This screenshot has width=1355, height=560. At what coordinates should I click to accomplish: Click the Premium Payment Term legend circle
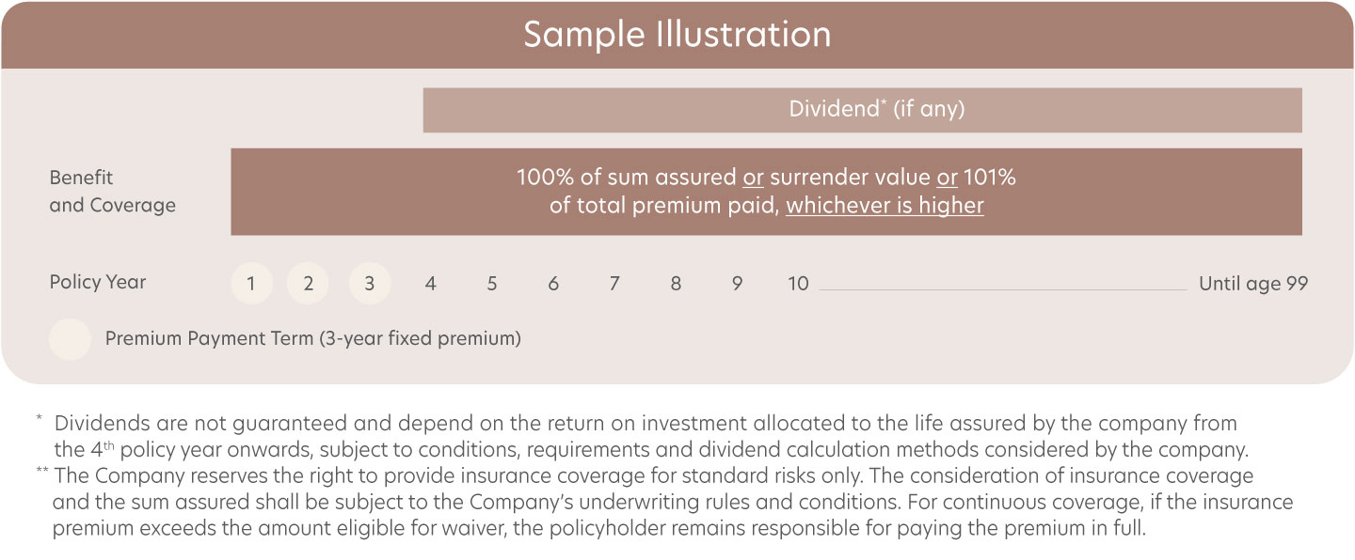[70, 339]
